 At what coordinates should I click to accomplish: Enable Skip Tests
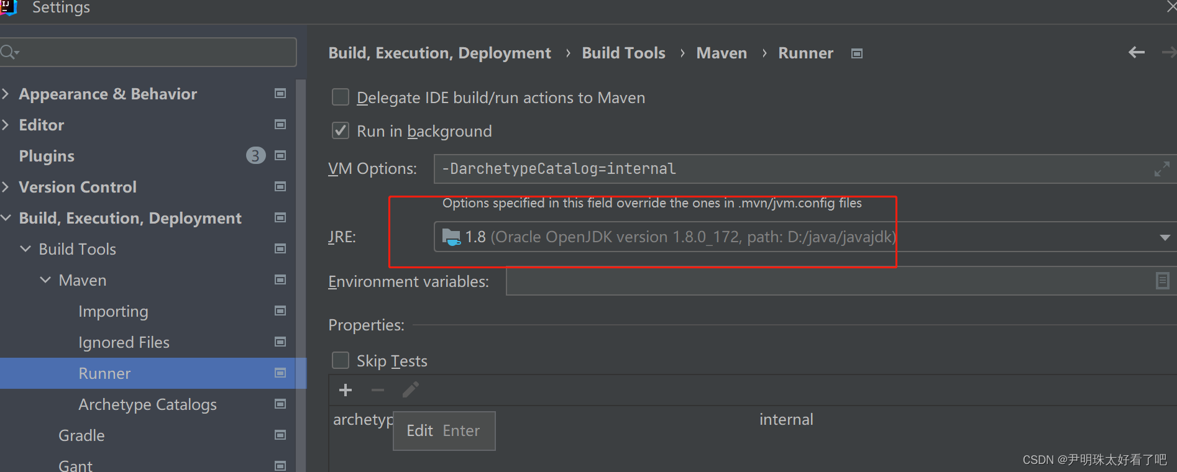pos(340,360)
